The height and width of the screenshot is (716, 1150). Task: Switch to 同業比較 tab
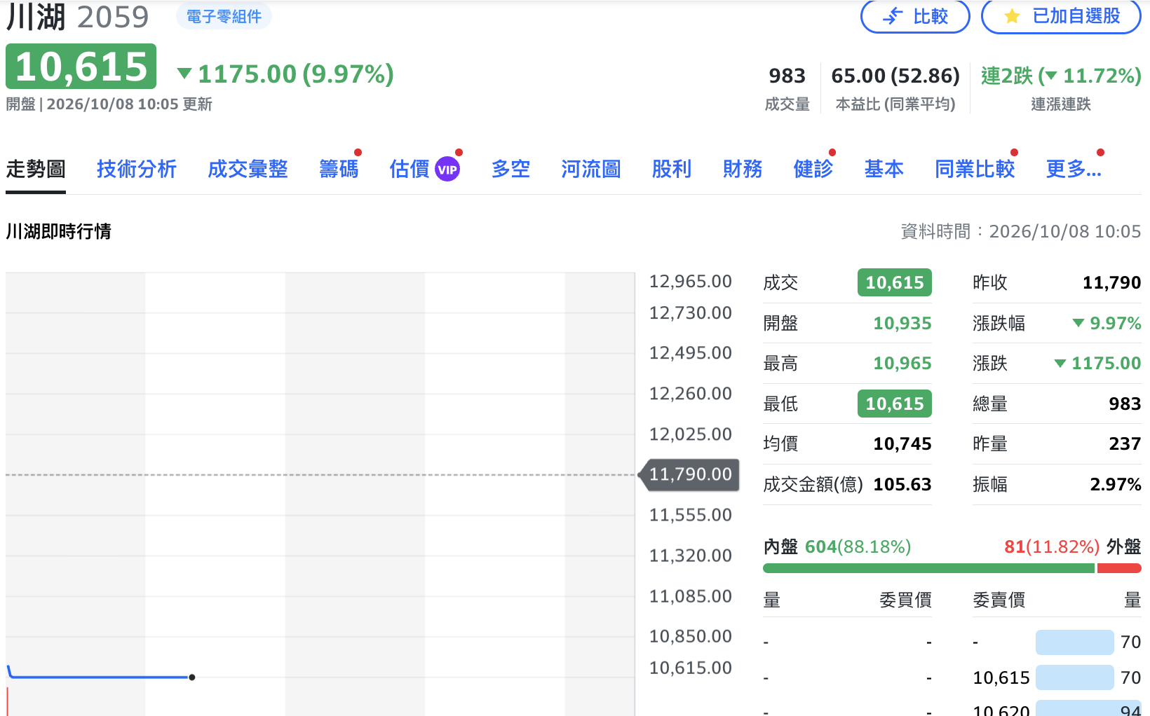tap(975, 169)
